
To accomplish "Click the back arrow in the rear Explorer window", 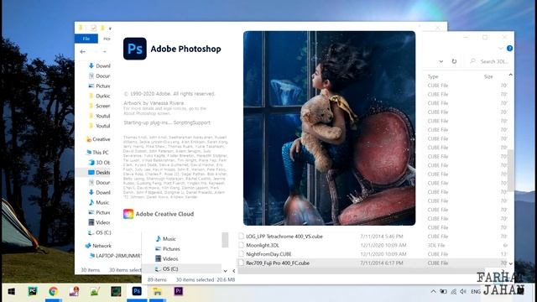I will tap(83, 52).
